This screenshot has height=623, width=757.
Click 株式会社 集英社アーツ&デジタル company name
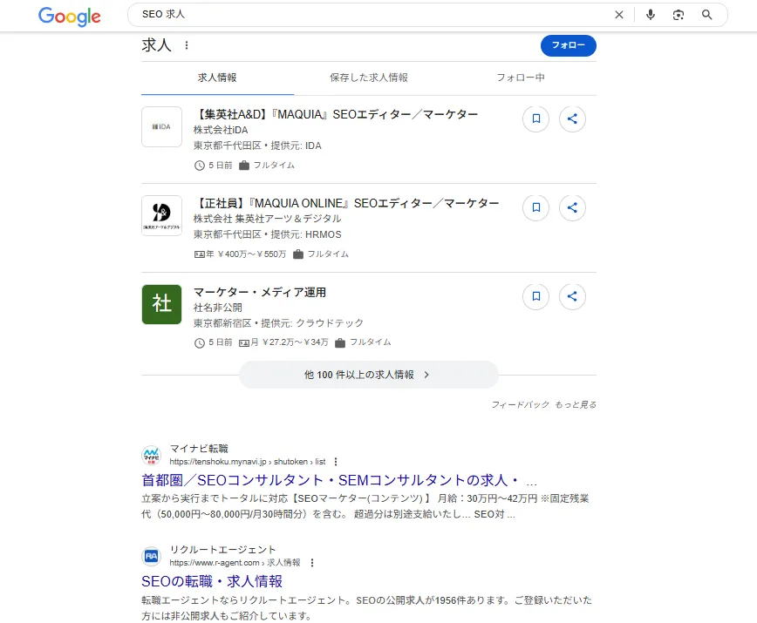268,219
